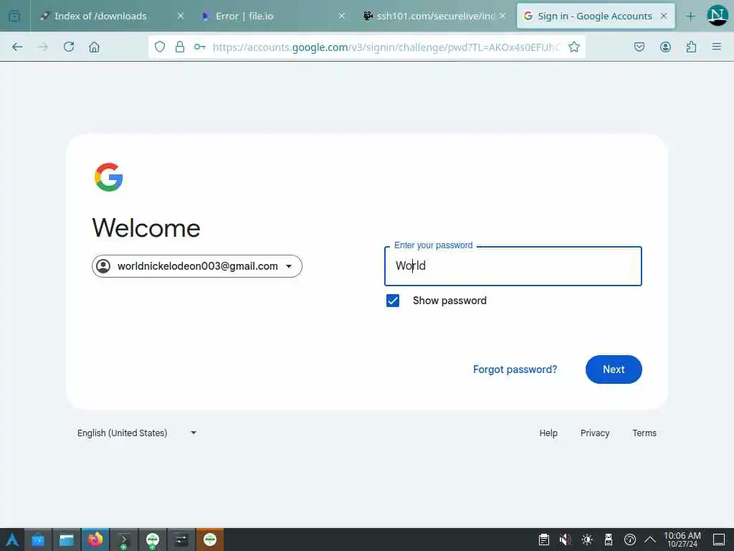This screenshot has height=551, width=734.
Task: Reload the current page
Action: pyautogui.click(x=69, y=47)
